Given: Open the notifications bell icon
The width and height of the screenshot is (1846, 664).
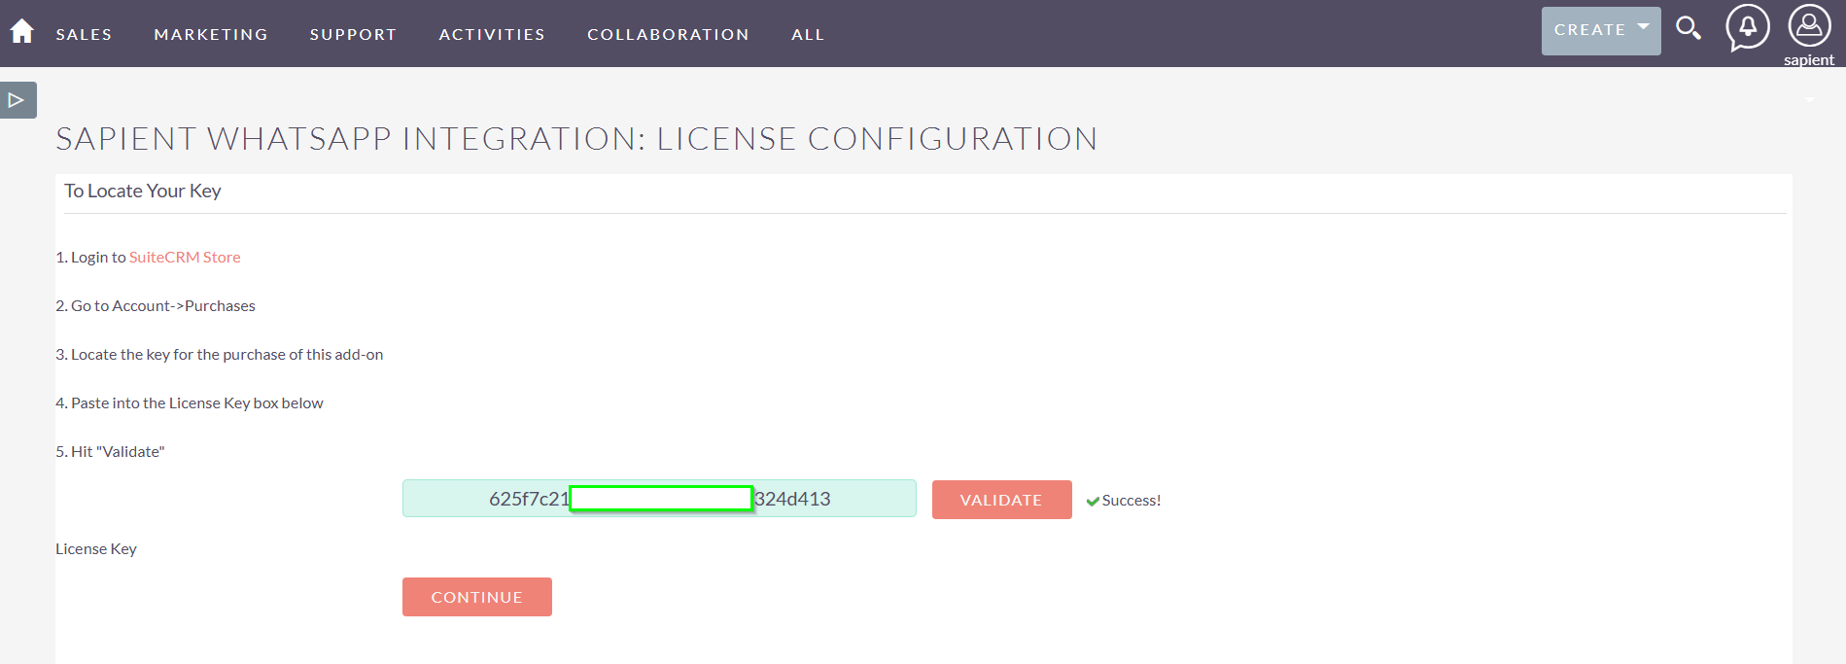Looking at the screenshot, I should [1747, 26].
